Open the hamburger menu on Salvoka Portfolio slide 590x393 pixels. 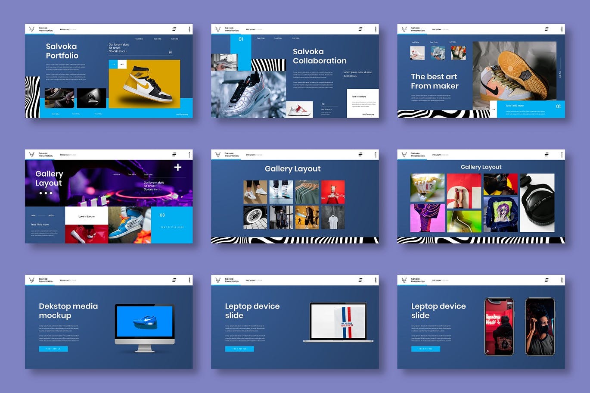click(x=174, y=29)
